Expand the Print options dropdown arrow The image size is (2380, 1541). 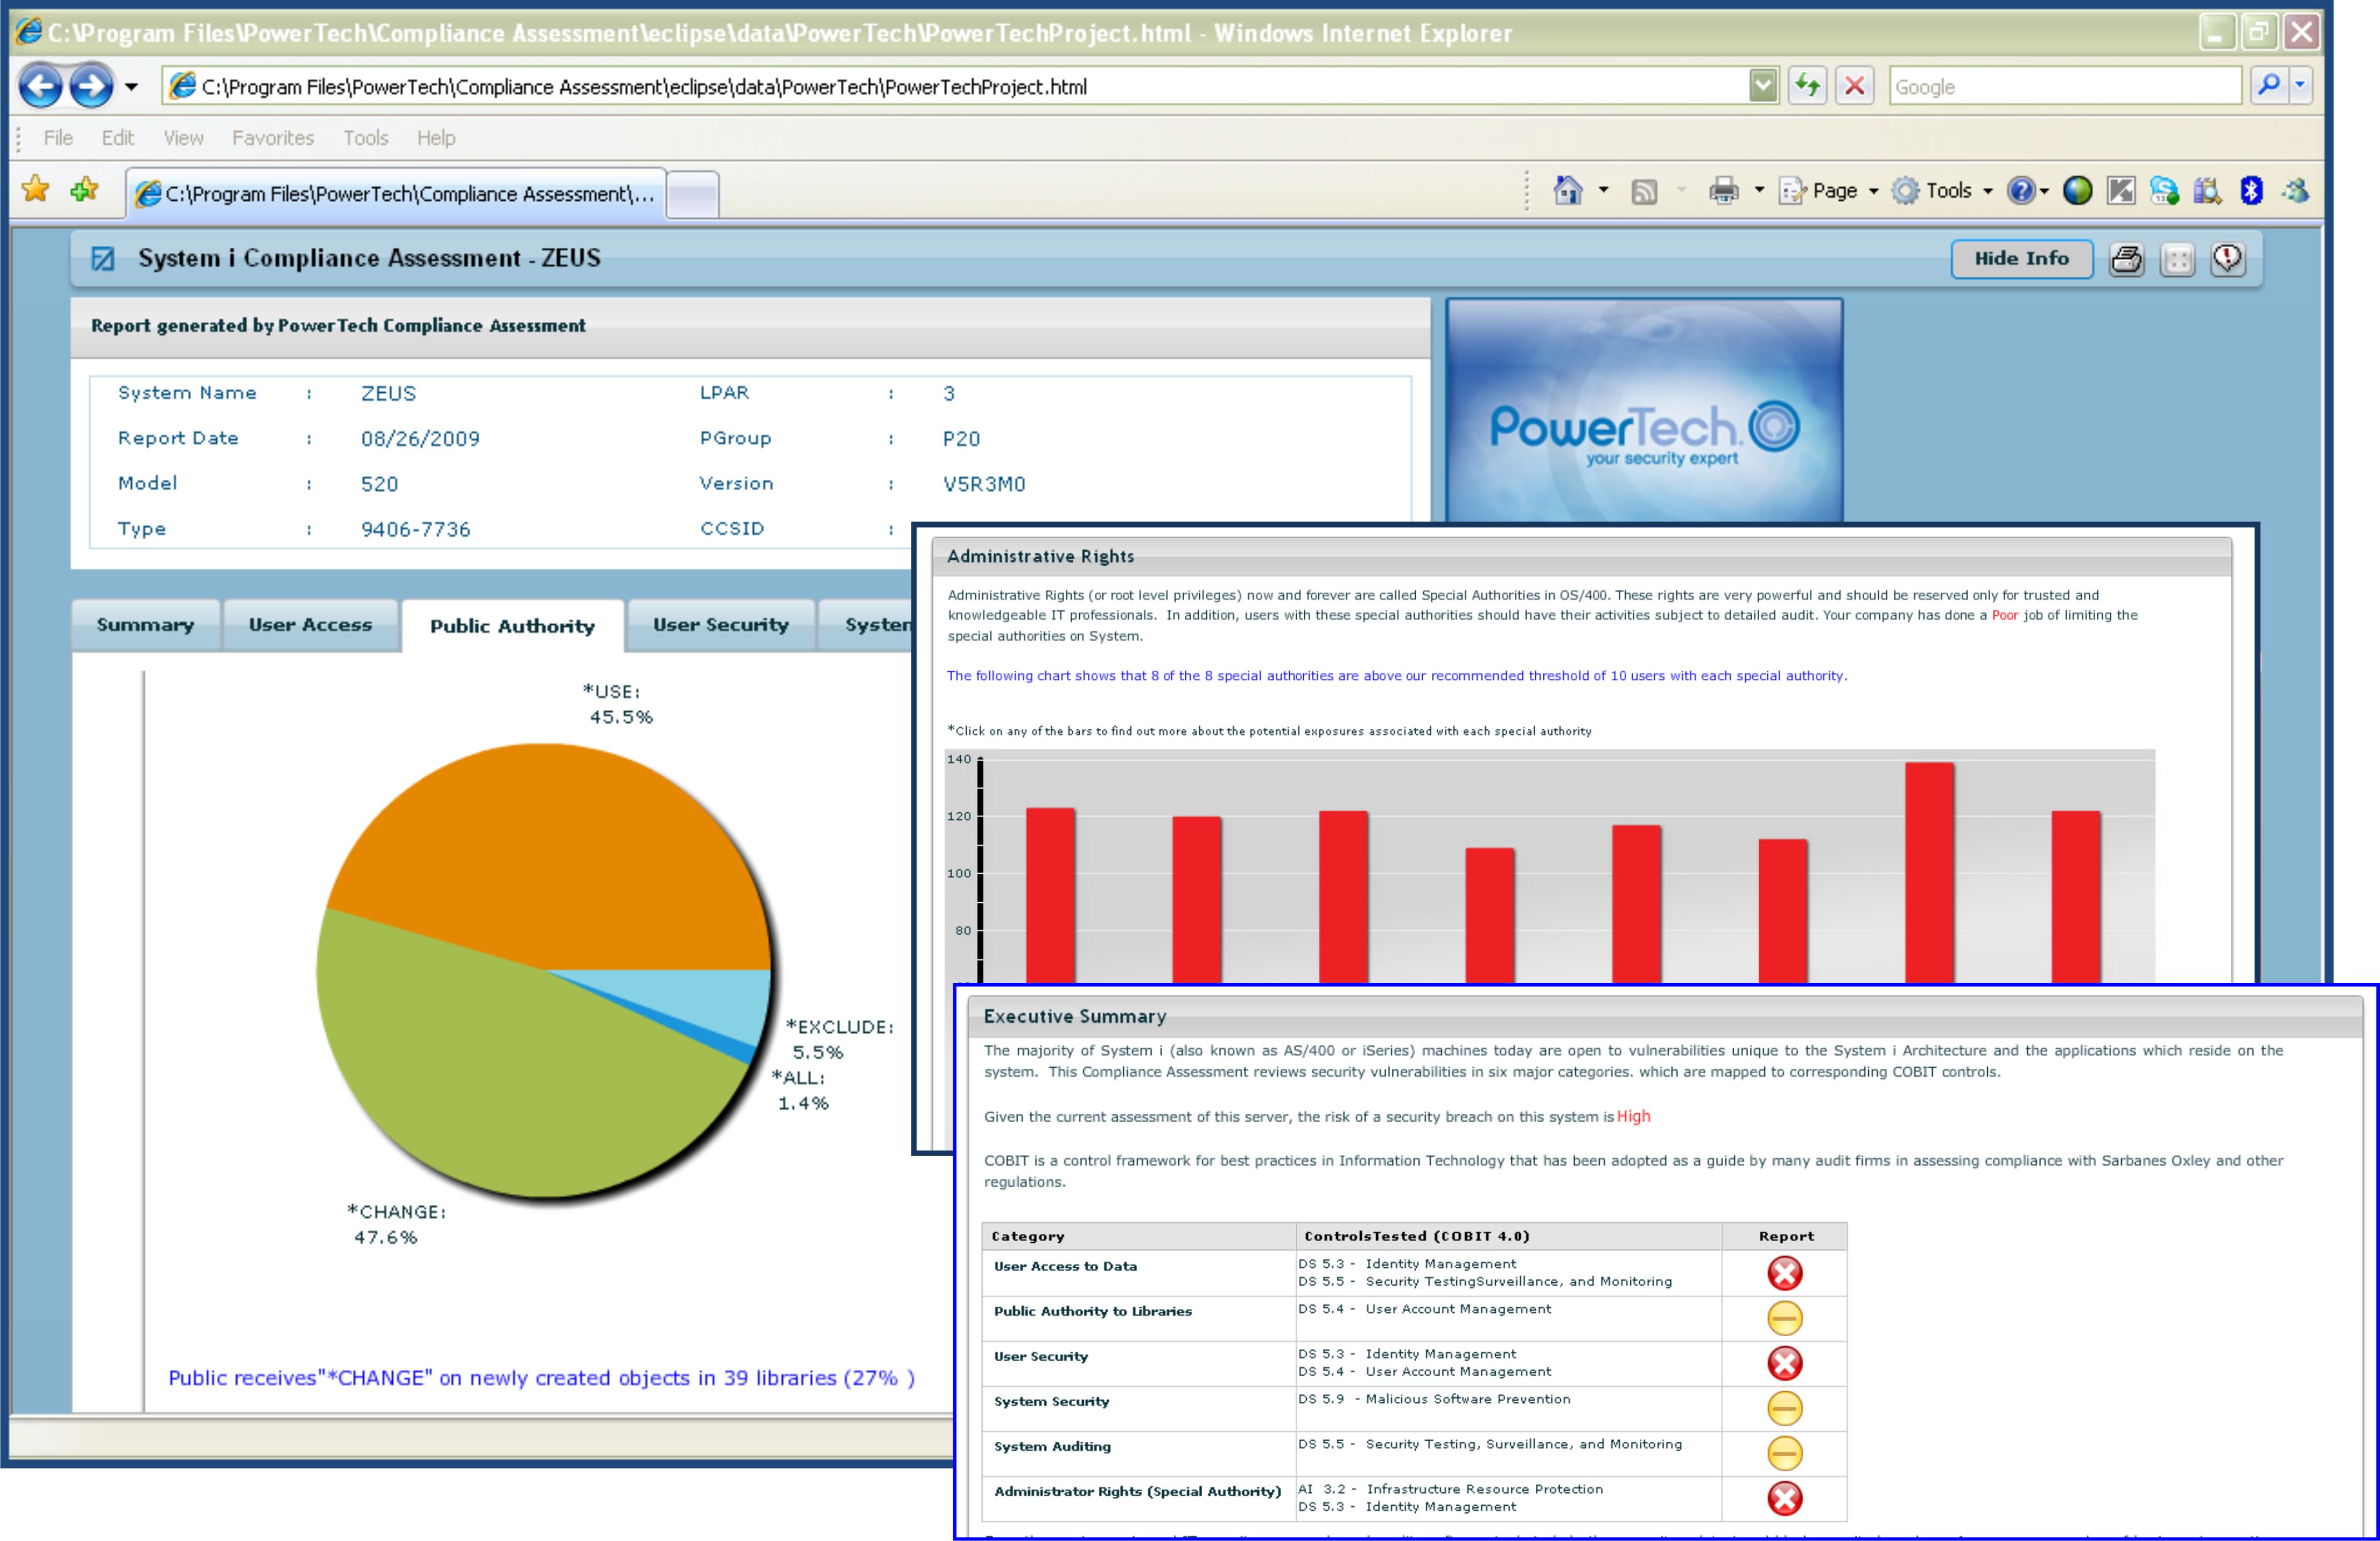(x=1759, y=190)
